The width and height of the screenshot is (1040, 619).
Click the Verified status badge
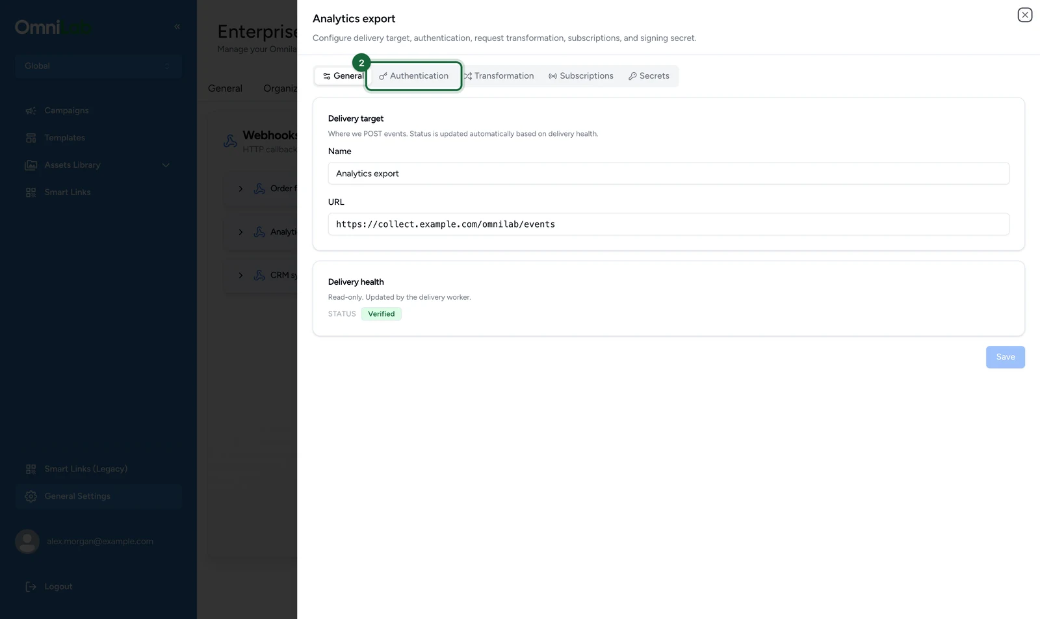click(x=381, y=314)
